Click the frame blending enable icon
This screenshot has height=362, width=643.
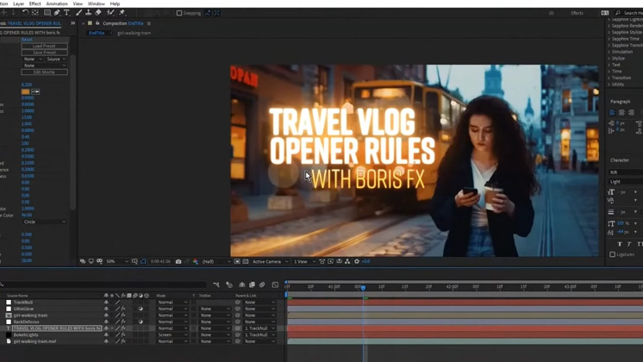252,284
